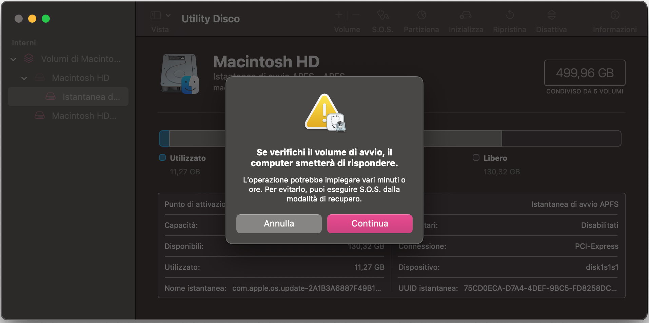The image size is (649, 323).
Task: Click the warning triangle icon in dialog
Action: pos(324,113)
